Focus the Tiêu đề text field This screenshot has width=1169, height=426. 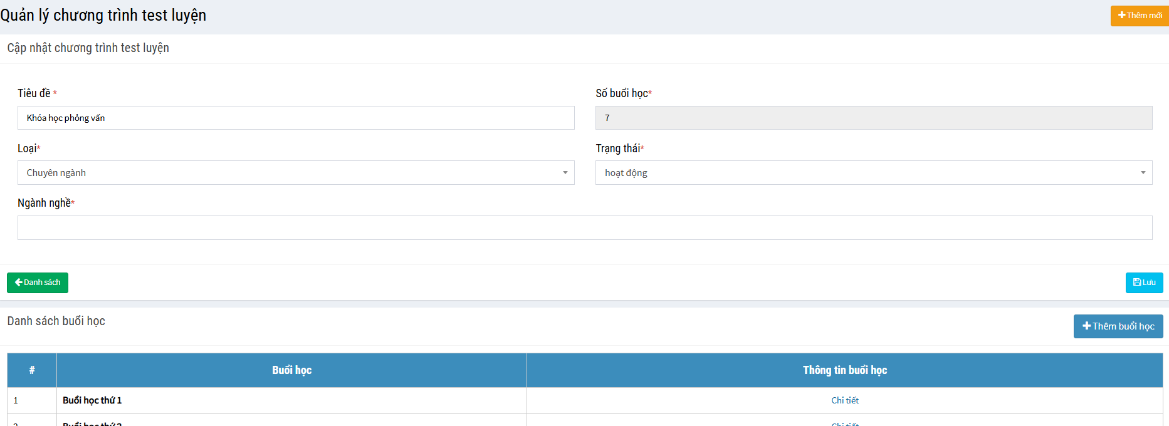[296, 118]
